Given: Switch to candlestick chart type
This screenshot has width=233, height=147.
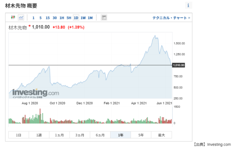Looking at the screenshot, I should pyautogui.click(x=13, y=17).
